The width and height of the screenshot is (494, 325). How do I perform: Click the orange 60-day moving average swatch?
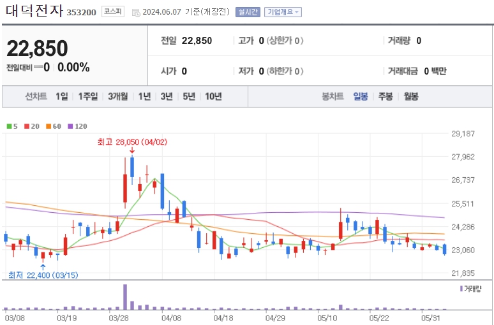click(x=49, y=126)
